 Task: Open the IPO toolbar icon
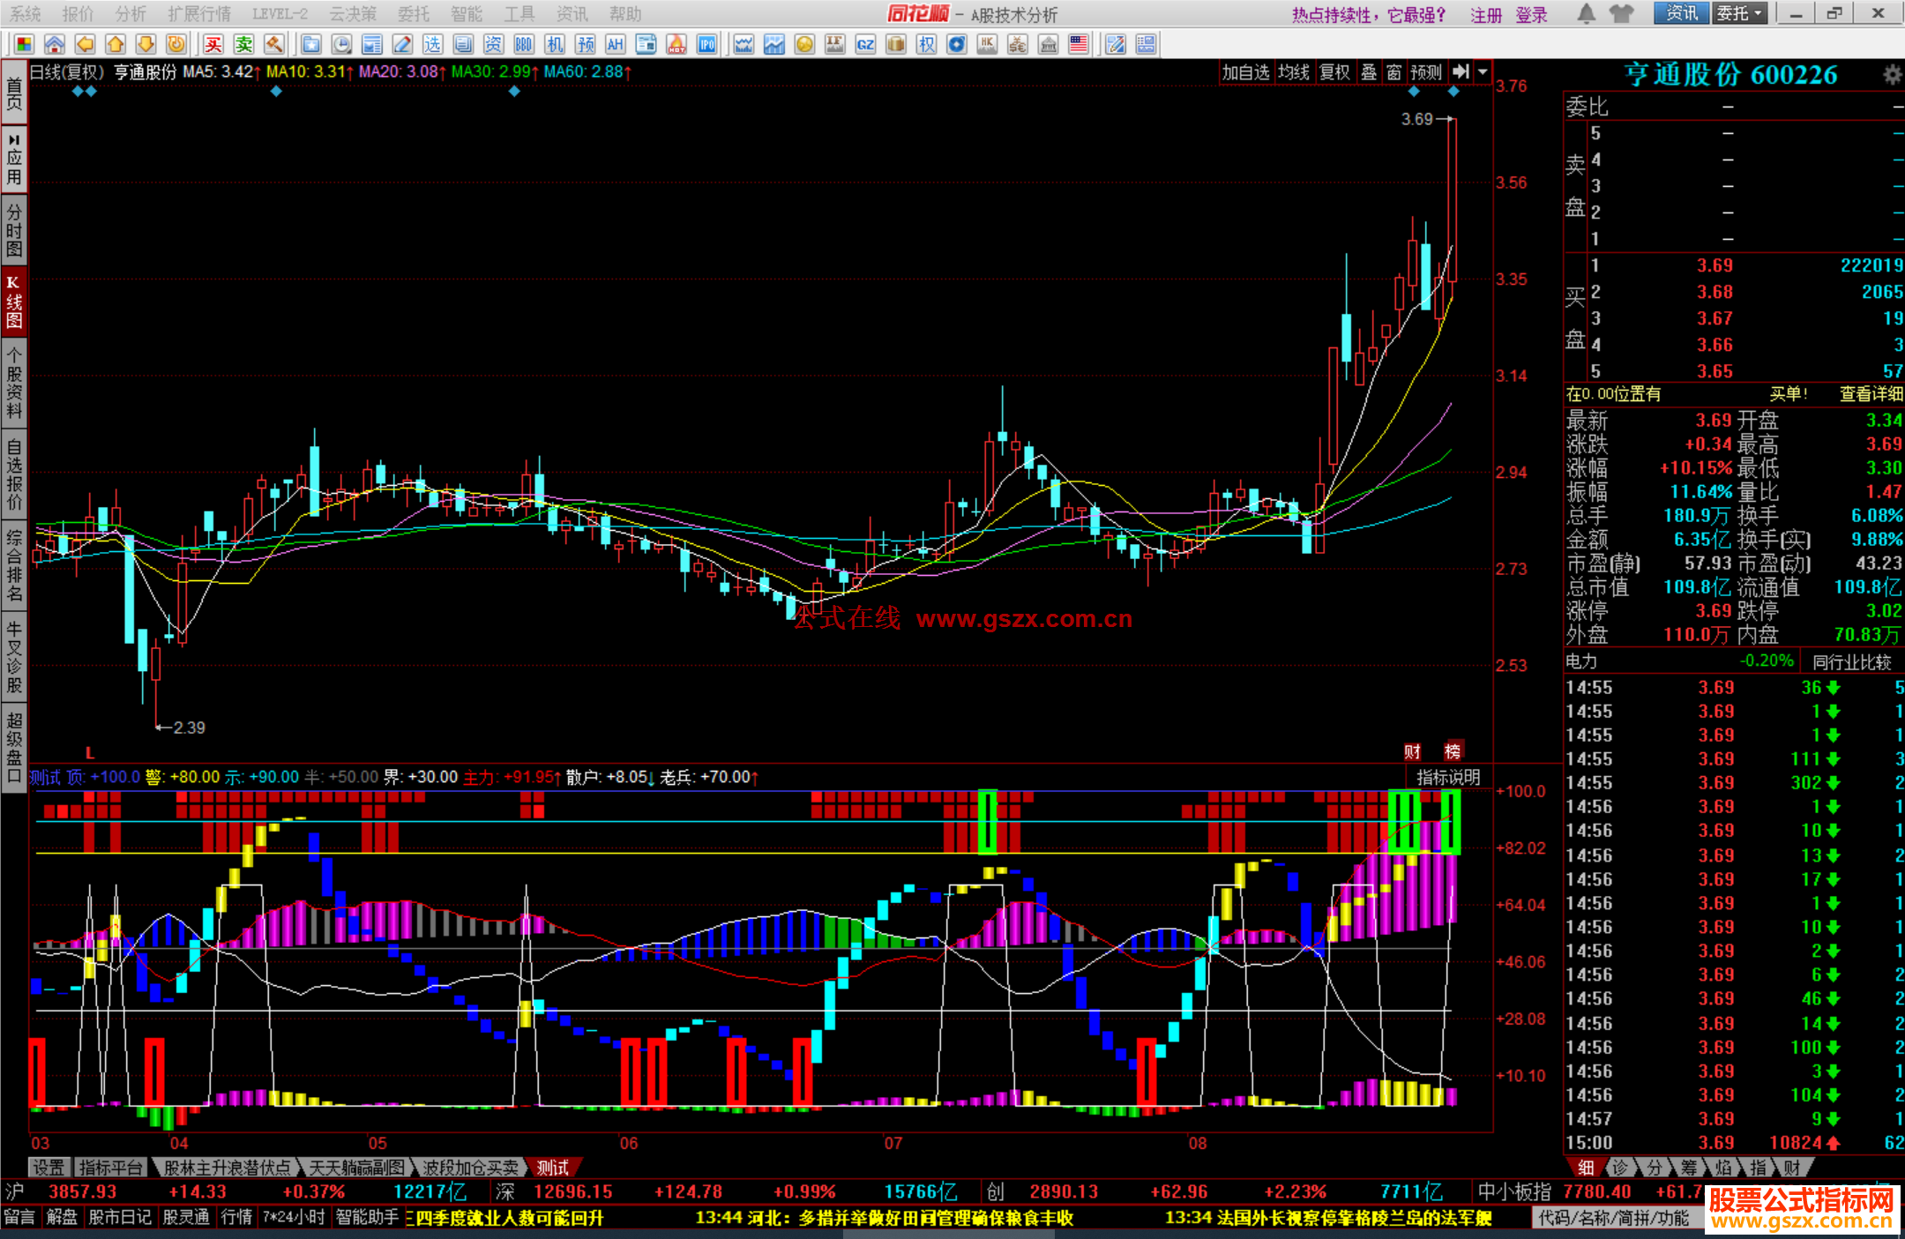[706, 44]
